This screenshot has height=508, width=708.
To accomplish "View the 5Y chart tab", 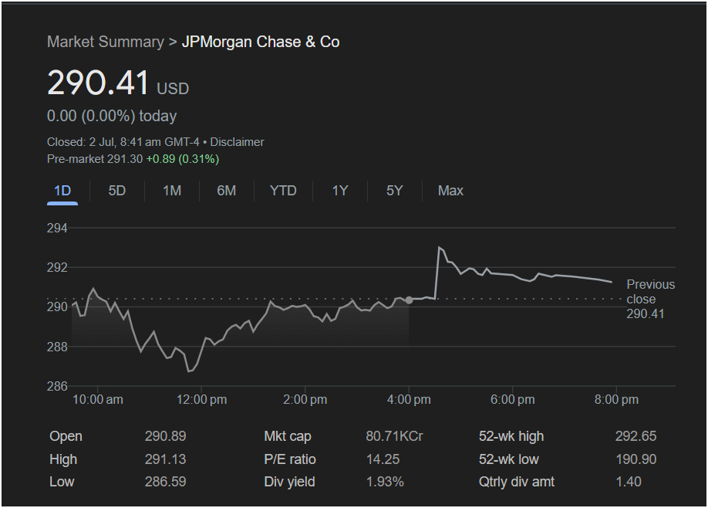I will (395, 191).
